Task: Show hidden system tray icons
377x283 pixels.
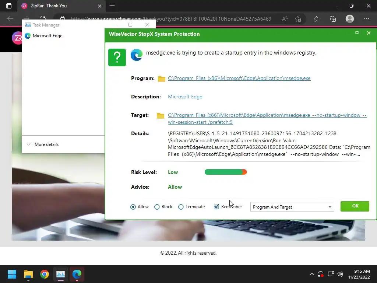Action: click(x=311, y=274)
